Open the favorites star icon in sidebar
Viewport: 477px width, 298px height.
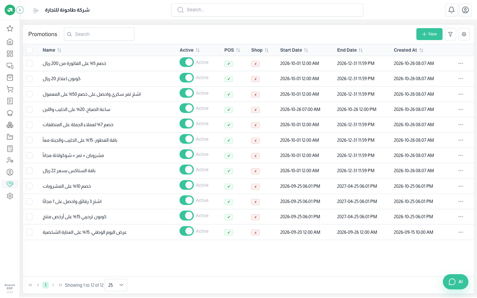point(10,28)
